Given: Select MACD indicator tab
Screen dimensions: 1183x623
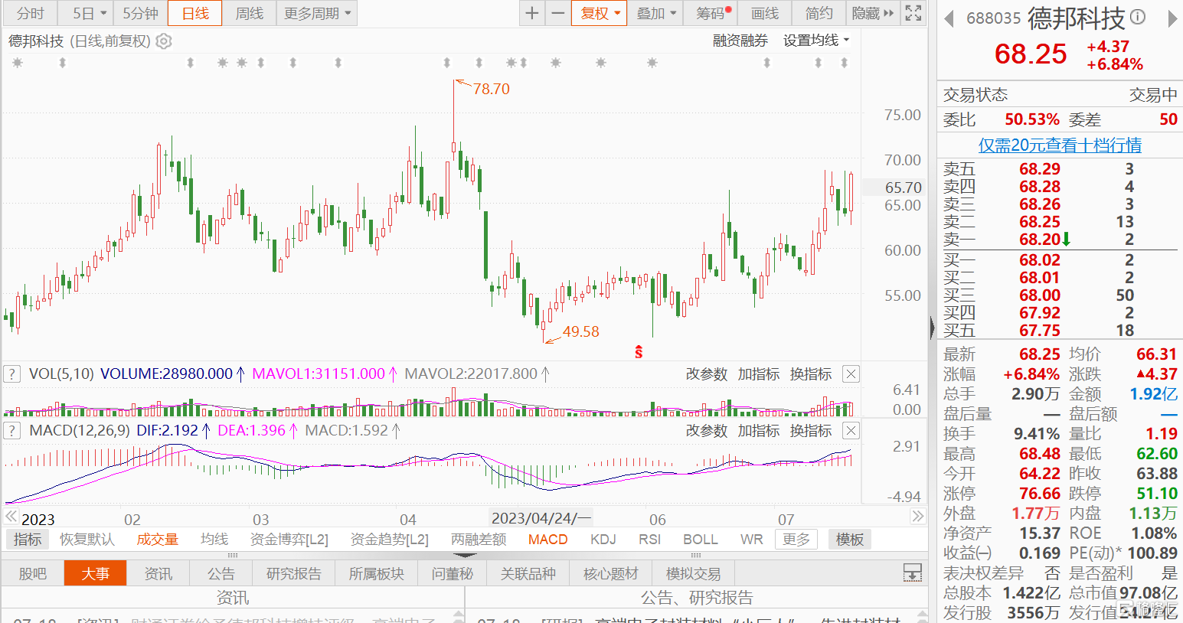Looking at the screenshot, I should [548, 540].
